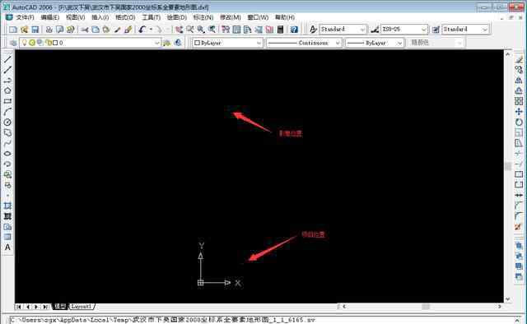Click the ByLayer color swatch box

pyautogui.click(x=198, y=43)
